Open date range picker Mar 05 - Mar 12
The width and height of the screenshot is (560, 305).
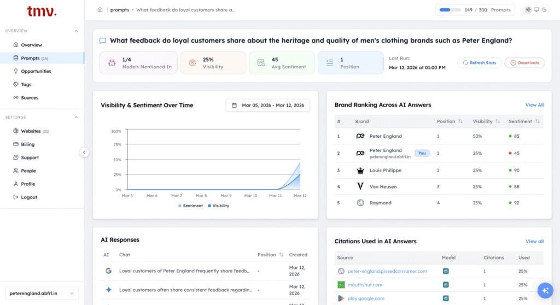point(268,105)
